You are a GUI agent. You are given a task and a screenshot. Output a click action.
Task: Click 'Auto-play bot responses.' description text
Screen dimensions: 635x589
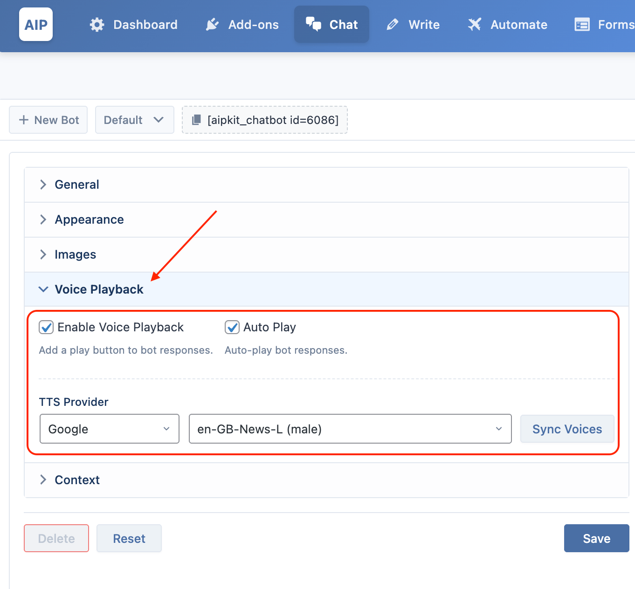(x=286, y=350)
